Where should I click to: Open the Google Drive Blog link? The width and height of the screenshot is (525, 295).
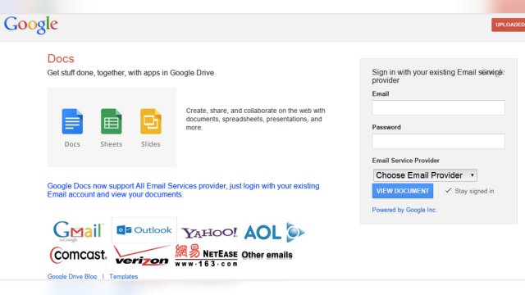pyautogui.click(x=72, y=277)
